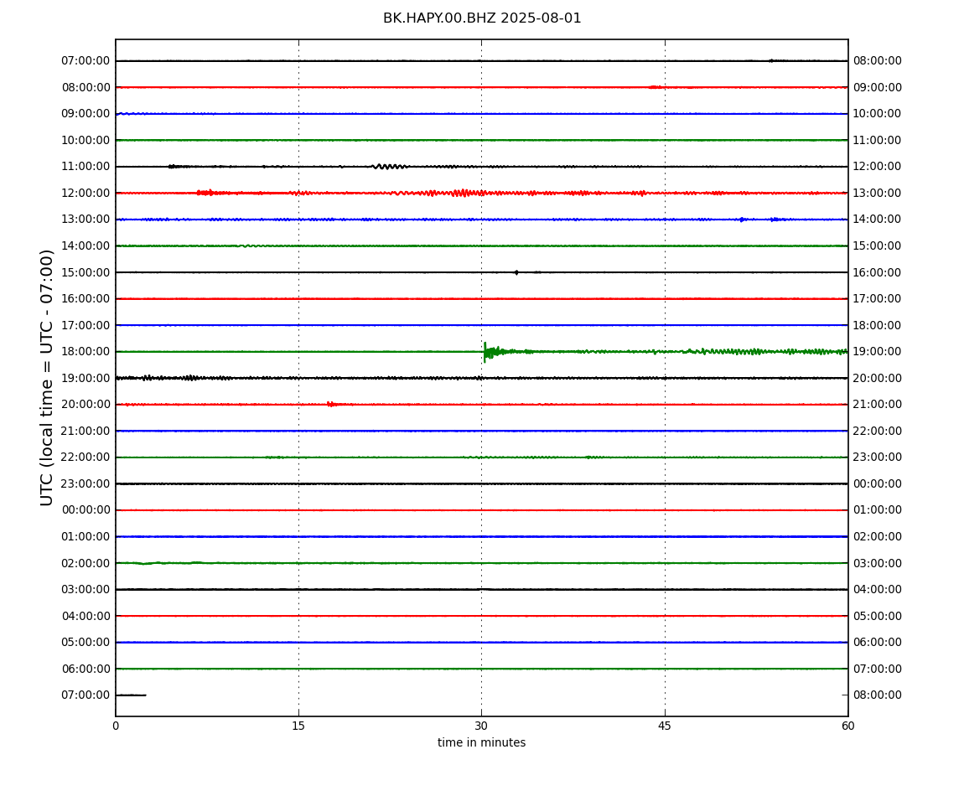Click left-axis label 18:00:00
Image resolution: width=964 pixels, height=796 pixels.
[86, 352]
